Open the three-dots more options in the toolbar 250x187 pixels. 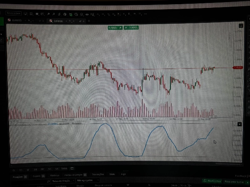pos(145,14)
